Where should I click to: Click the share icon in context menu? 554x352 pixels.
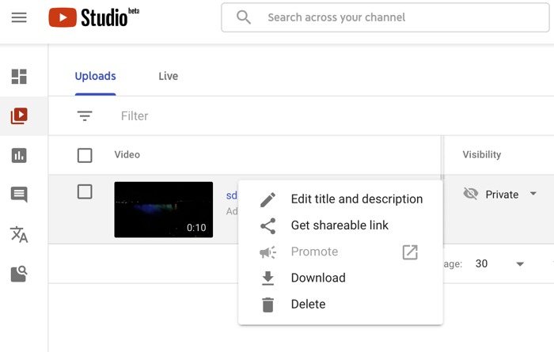268,226
